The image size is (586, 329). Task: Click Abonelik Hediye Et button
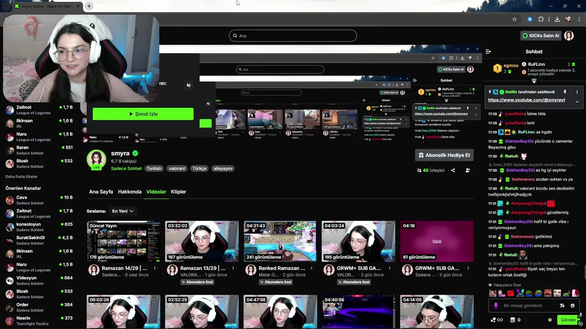click(444, 155)
